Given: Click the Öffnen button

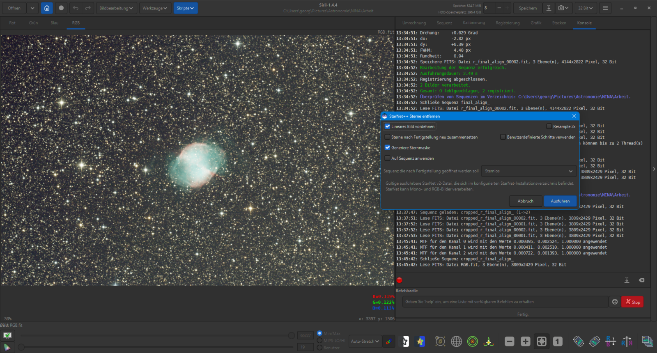Looking at the screenshot, I should [14, 8].
